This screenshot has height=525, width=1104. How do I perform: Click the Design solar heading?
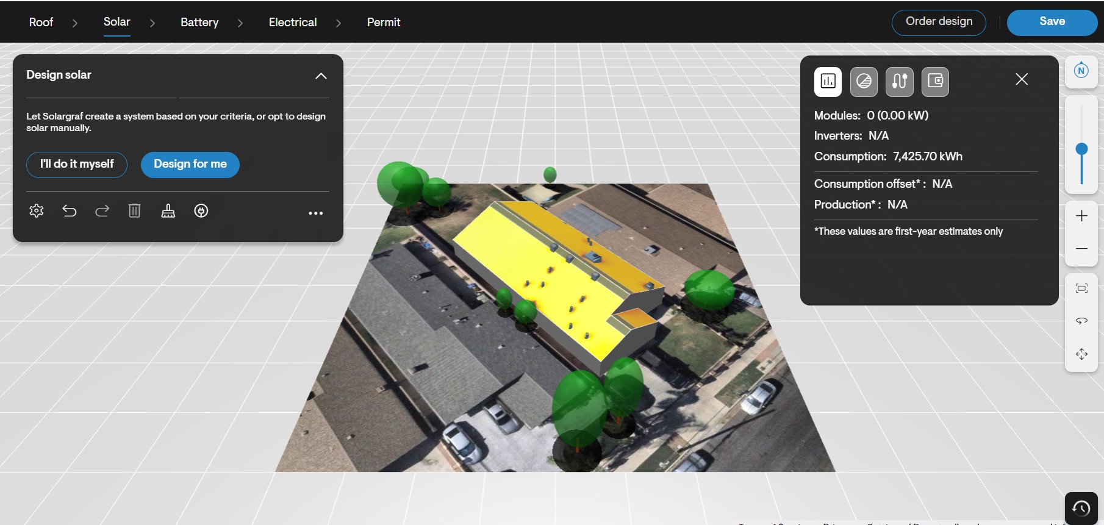pos(59,75)
